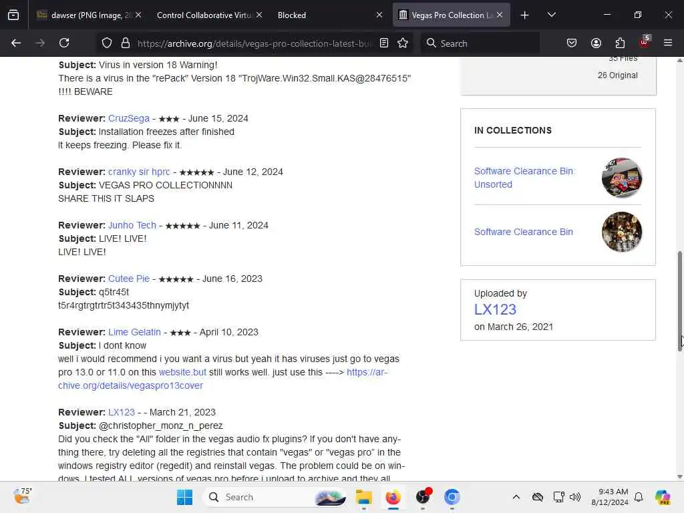Open tracking protection shield icon
Screen dimensions: 684x513
tap(107, 43)
